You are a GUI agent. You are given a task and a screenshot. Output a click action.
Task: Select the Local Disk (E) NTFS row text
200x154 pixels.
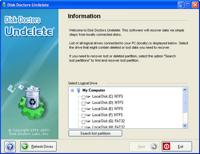(x=108, y=108)
